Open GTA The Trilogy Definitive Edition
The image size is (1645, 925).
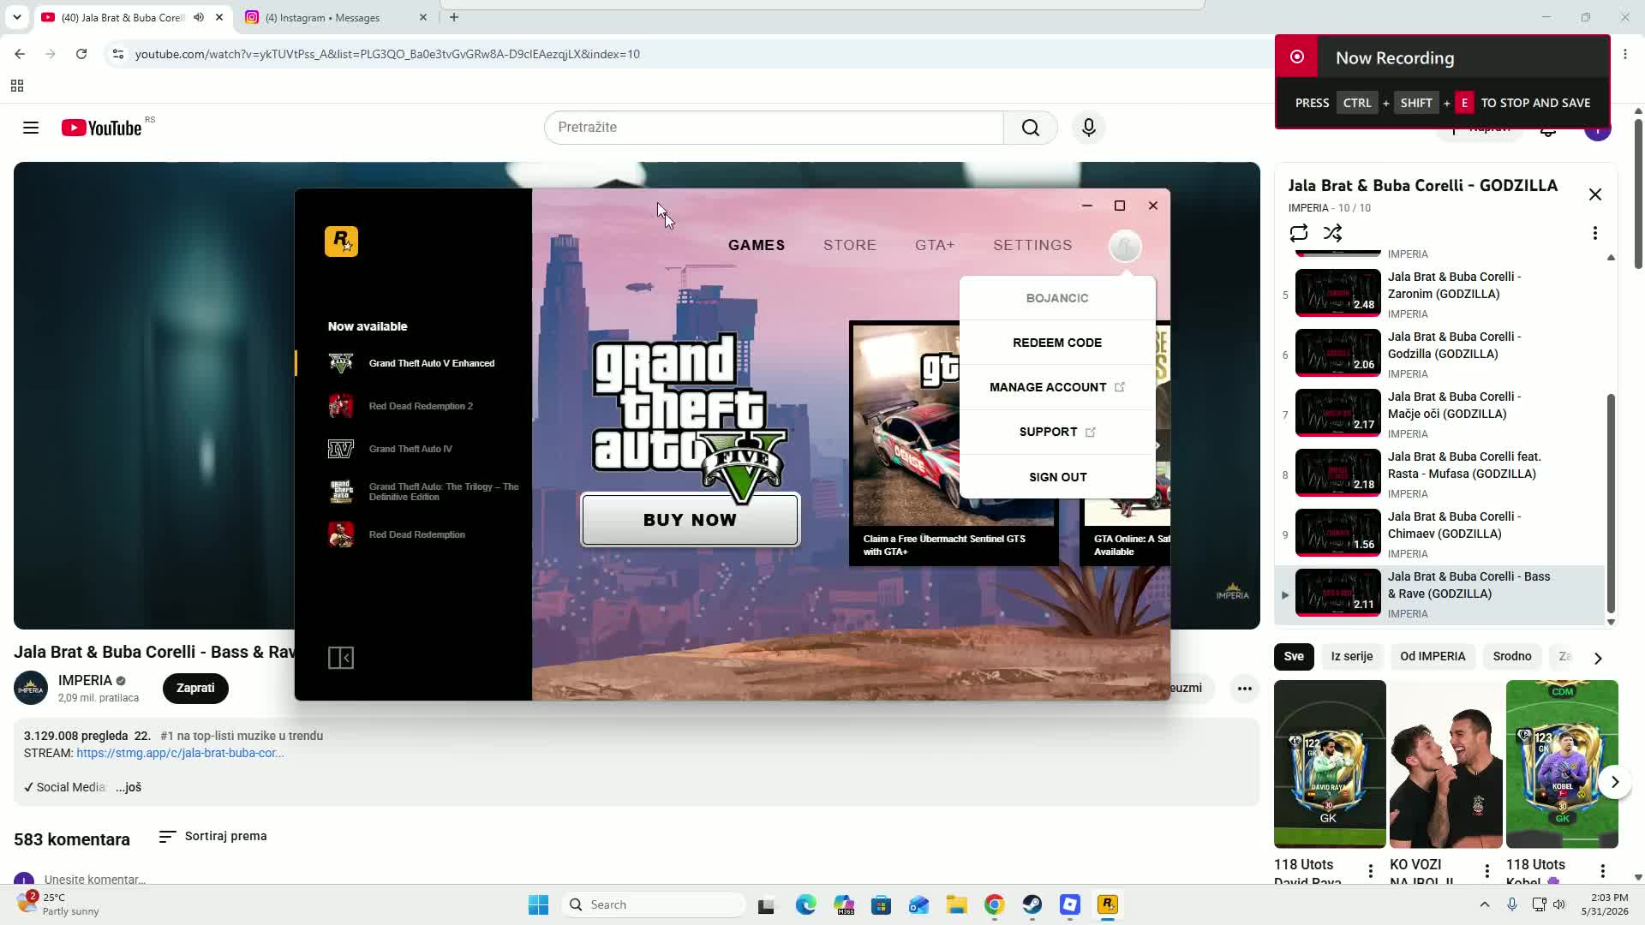413,492
